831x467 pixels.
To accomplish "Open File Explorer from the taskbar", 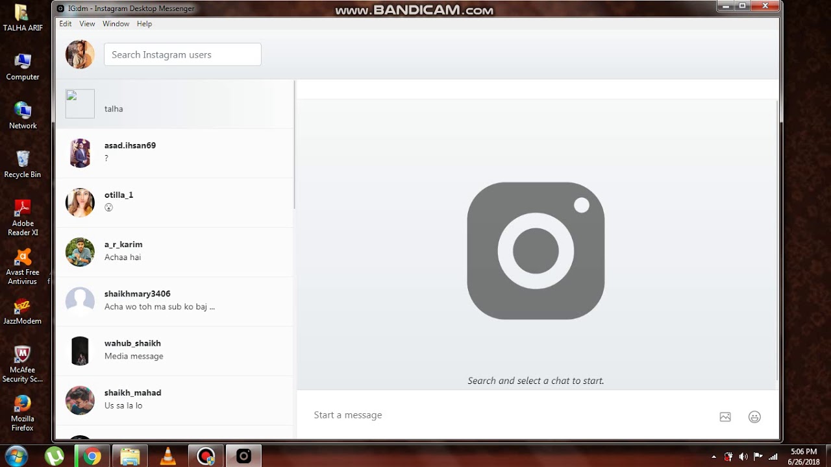I will pyautogui.click(x=130, y=457).
